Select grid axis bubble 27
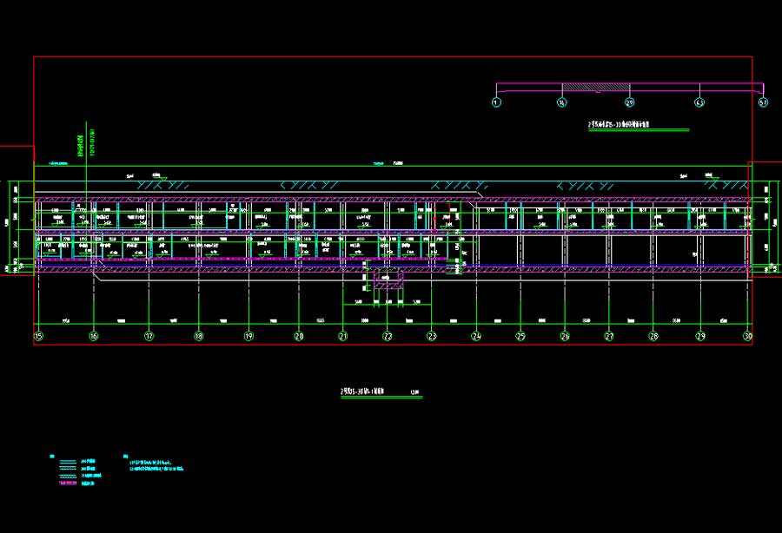 point(609,335)
